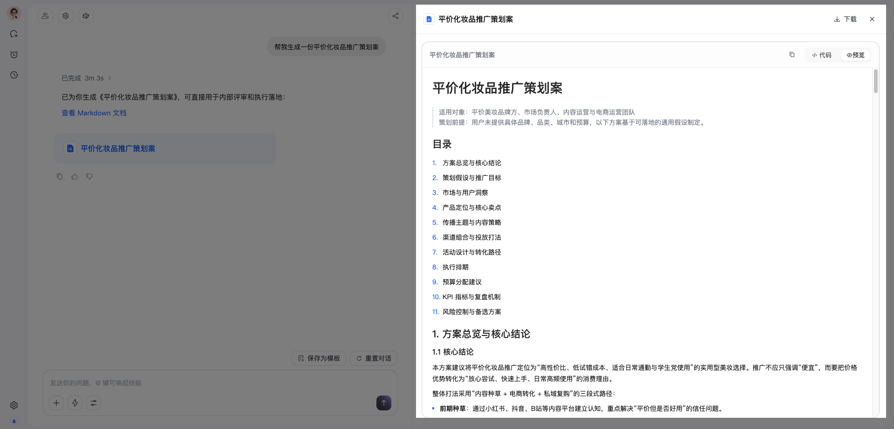Click the gear icon in the top bar
Screen dimensions: 894x429
tap(66, 16)
